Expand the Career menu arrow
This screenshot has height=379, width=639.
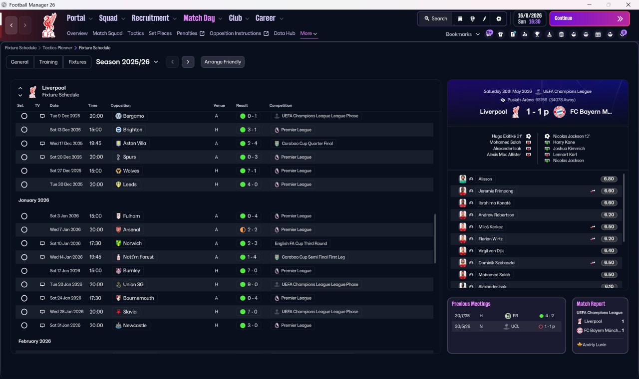281,18
